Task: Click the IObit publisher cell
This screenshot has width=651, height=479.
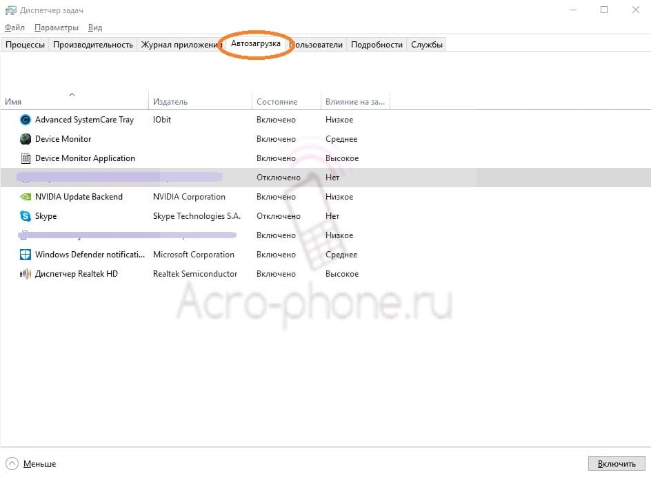Action: point(162,120)
